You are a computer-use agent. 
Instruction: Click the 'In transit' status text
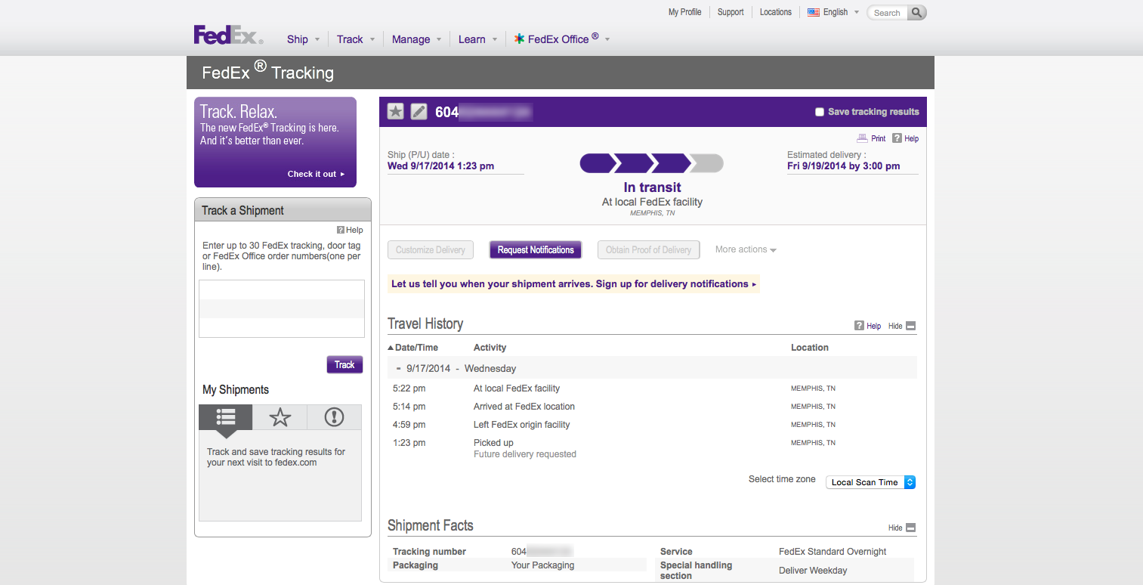click(652, 187)
